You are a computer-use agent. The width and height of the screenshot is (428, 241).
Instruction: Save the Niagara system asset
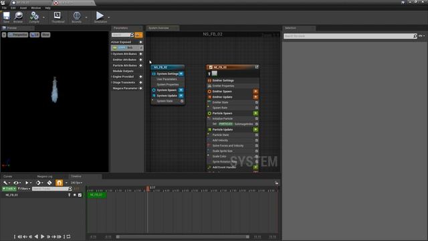[6, 17]
